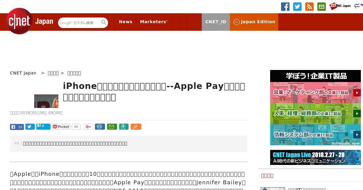The image size is (363, 190).
Task: Print article with the blue printer icon
Action: click(x=100, y=127)
